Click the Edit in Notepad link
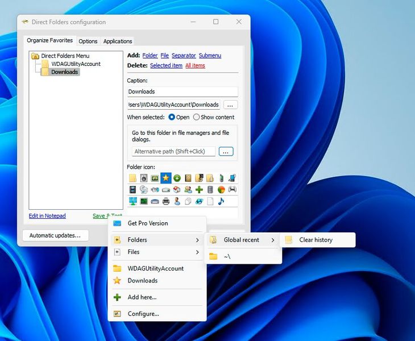The height and width of the screenshot is (341, 415). point(47,215)
